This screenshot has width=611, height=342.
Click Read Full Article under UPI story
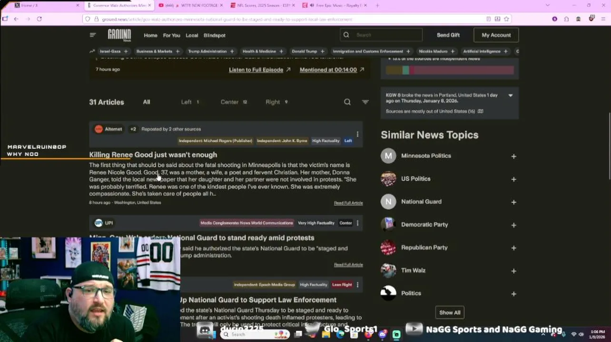pos(348,265)
